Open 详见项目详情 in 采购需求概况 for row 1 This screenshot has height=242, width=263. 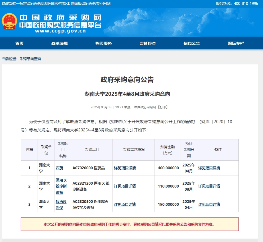(125, 168)
